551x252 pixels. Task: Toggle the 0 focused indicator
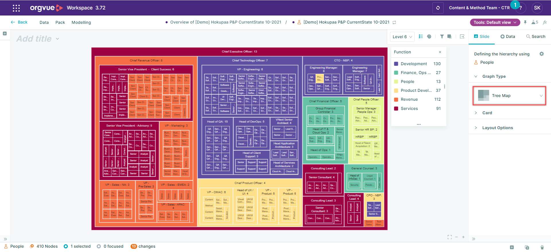tap(110, 246)
